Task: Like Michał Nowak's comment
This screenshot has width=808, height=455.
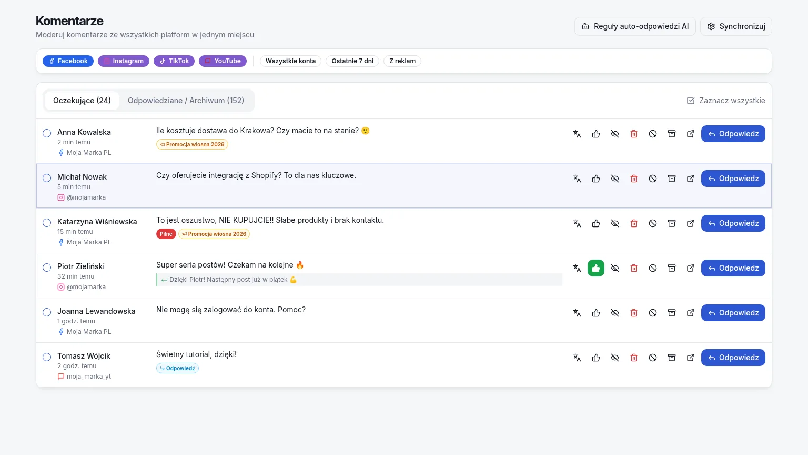Action: click(x=596, y=179)
